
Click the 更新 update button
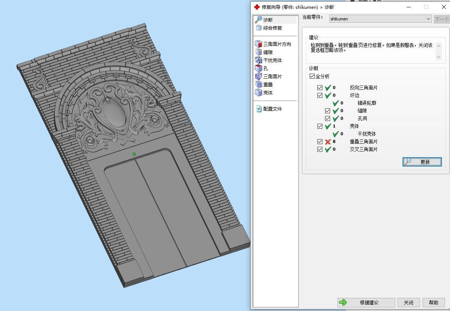(x=422, y=162)
